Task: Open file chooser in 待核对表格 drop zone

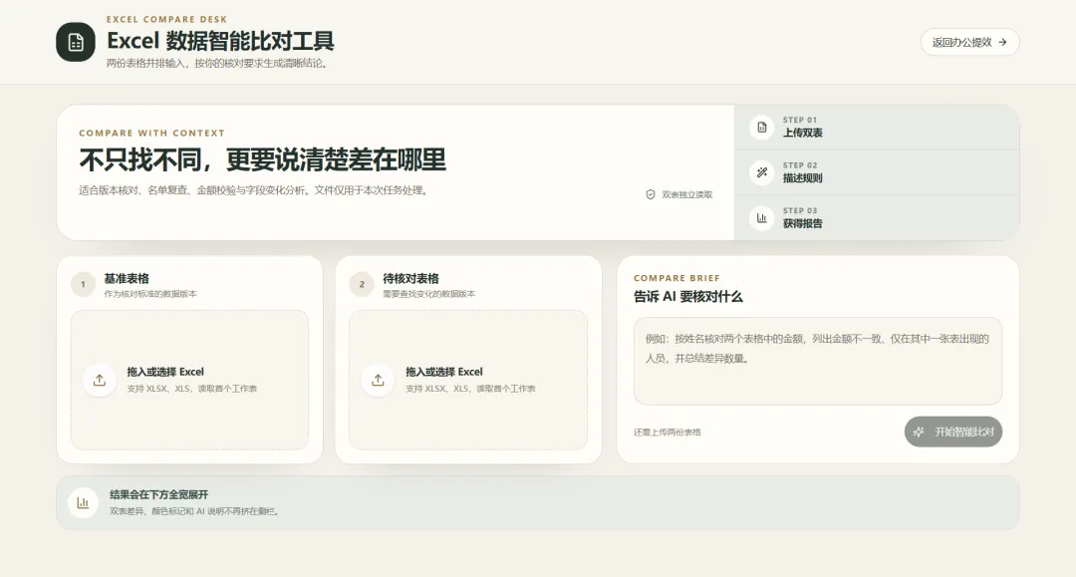Action: click(468, 380)
